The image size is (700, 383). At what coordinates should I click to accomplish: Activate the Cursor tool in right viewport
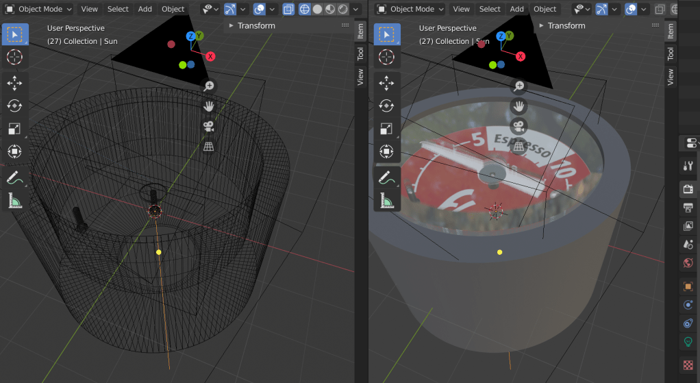[386, 57]
